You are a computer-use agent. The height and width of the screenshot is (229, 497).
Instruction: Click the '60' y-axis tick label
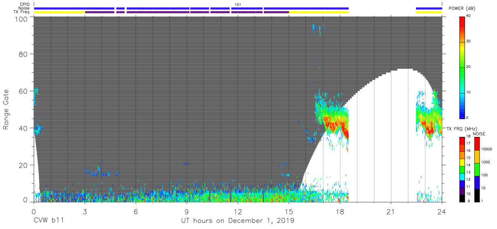point(23,91)
